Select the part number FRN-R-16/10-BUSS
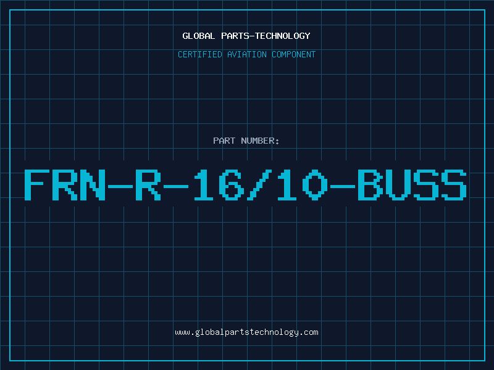The image size is (494, 370). (245, 184)
